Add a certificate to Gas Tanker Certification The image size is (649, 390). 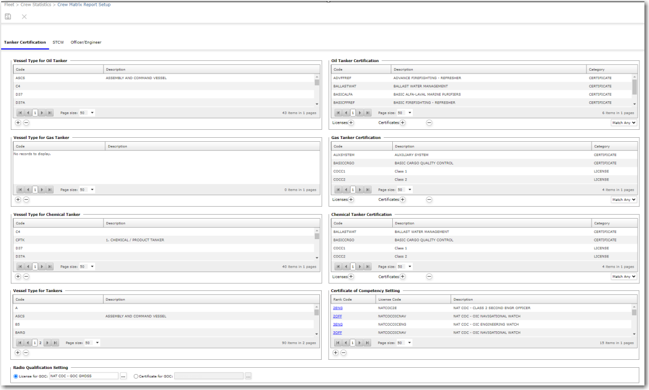click(402, 199)
